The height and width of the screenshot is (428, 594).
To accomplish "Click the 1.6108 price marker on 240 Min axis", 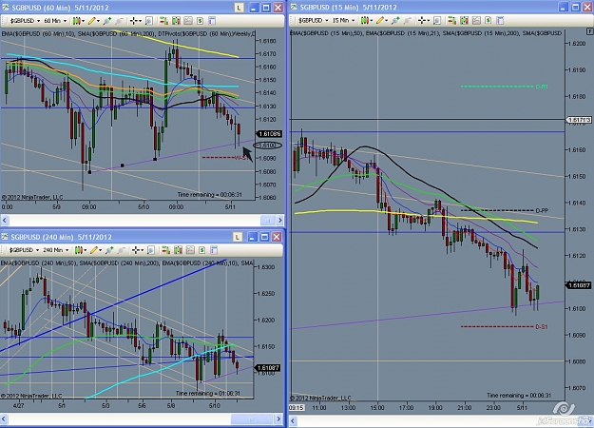I will (268, 368).
